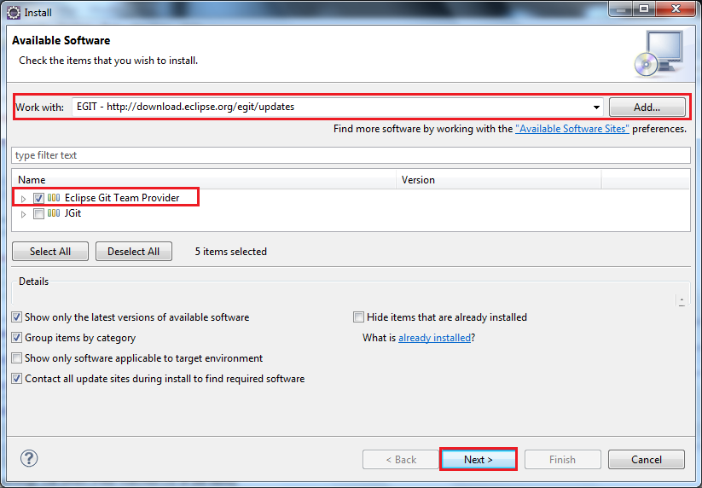Click the help question mark icon
This screenshot has height=488, width=702.
29,458
